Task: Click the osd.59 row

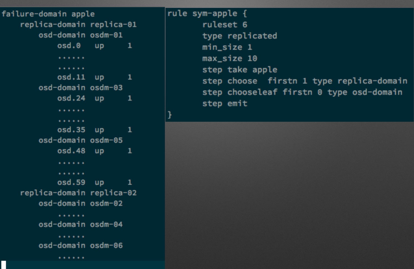Action: [x=95, y=182]
